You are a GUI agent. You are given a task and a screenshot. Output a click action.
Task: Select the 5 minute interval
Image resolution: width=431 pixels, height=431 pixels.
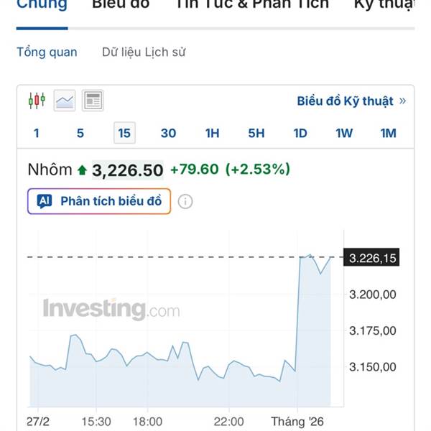coord(80,133)
